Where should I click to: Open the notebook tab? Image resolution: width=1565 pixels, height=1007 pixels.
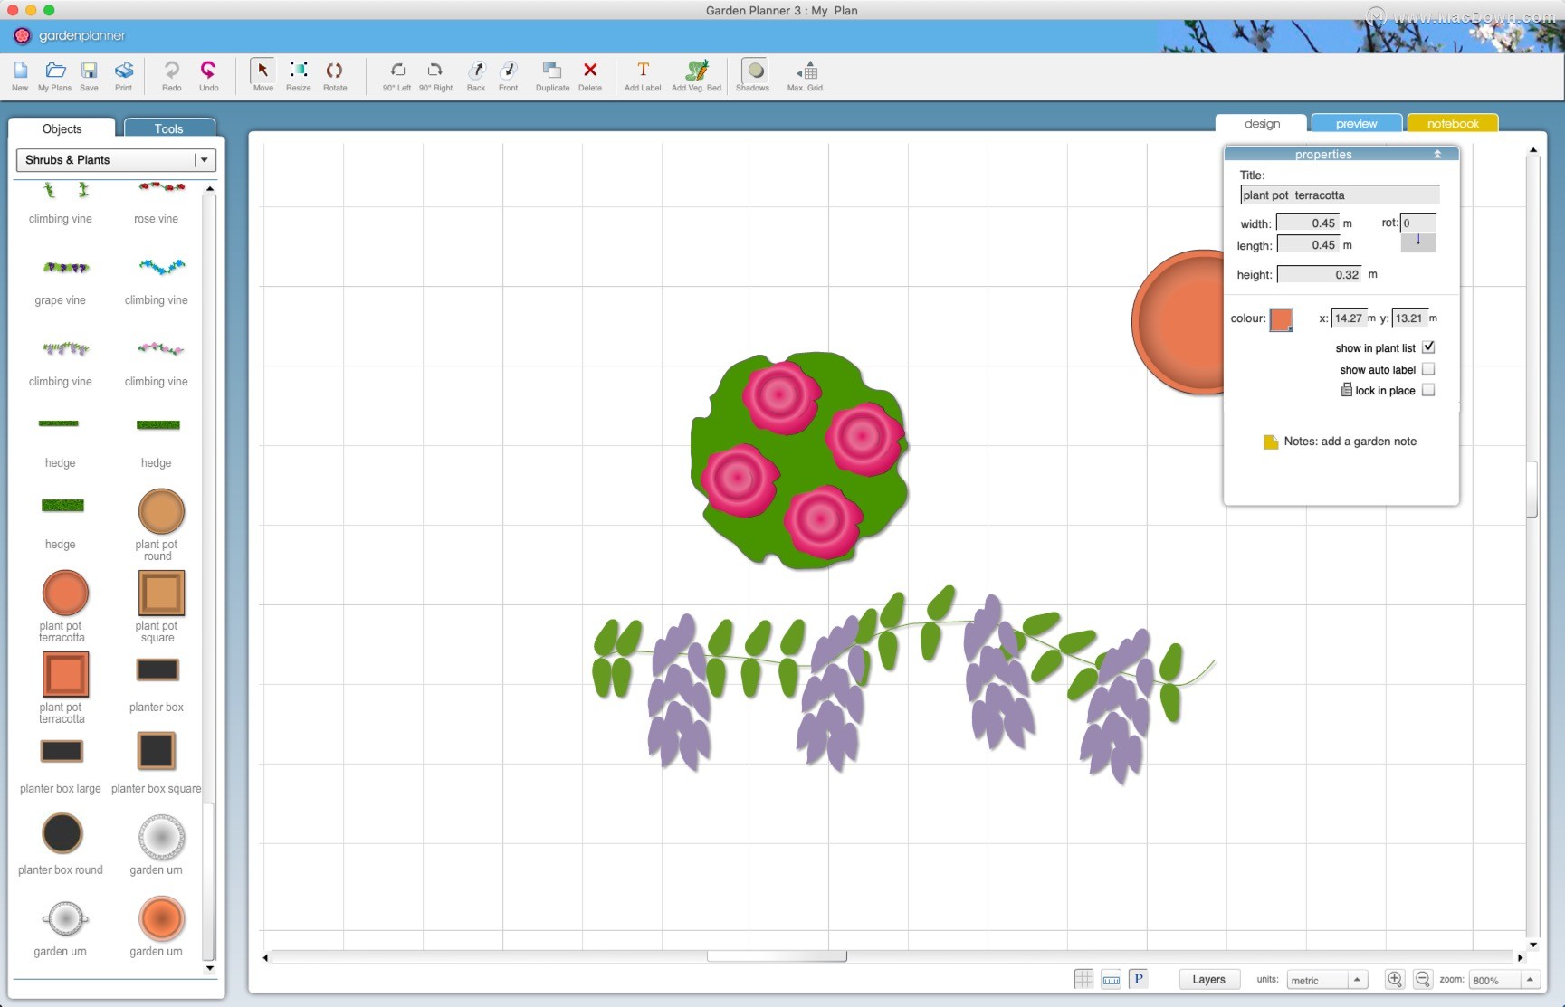[1452, 123]
